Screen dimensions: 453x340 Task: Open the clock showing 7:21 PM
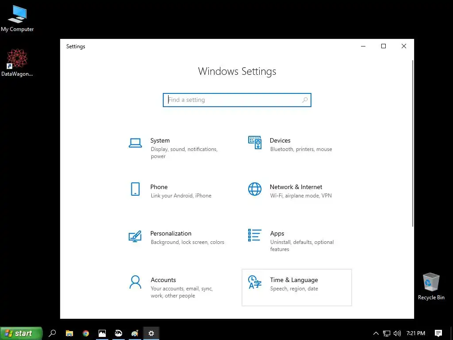coord(416,333)
